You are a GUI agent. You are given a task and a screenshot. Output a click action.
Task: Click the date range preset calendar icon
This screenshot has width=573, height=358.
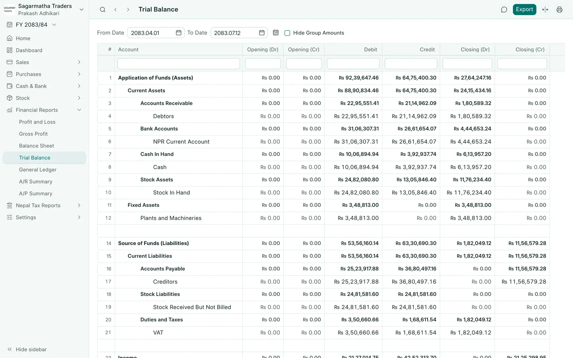(x=276, y=33)
